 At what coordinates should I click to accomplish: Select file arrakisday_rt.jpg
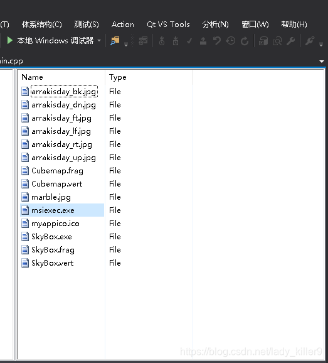61,144
